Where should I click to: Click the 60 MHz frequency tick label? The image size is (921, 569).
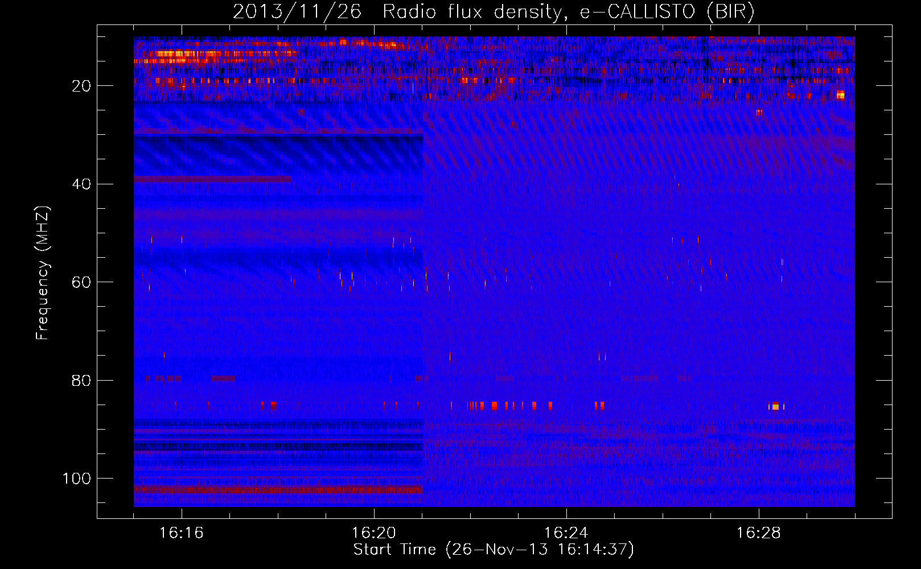81,282
